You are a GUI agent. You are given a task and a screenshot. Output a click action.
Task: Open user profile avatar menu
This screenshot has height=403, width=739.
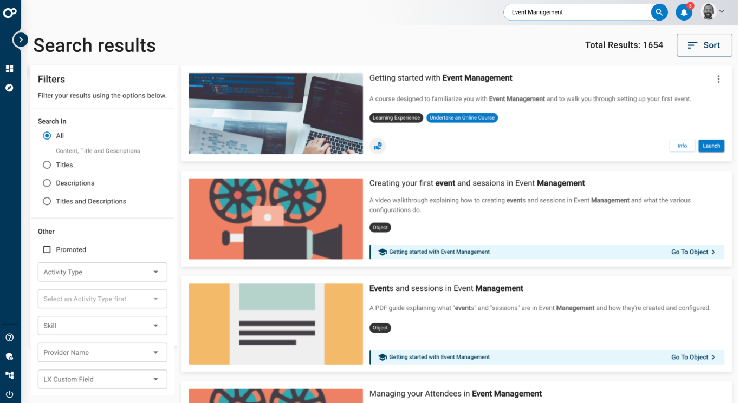(x=712, y=12)
